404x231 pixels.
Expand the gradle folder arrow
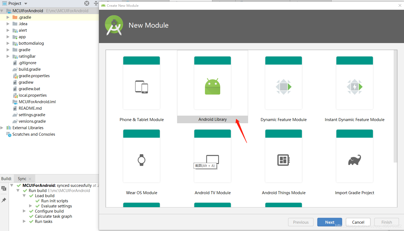click(8, 50)
